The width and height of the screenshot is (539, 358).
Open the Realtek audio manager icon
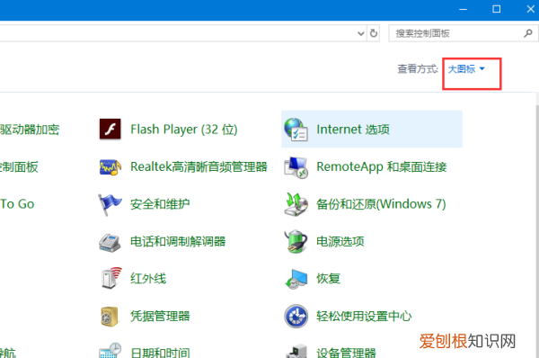pos(110,167)
